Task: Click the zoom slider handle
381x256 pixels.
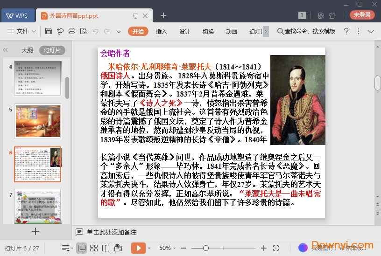Action: 206,248
